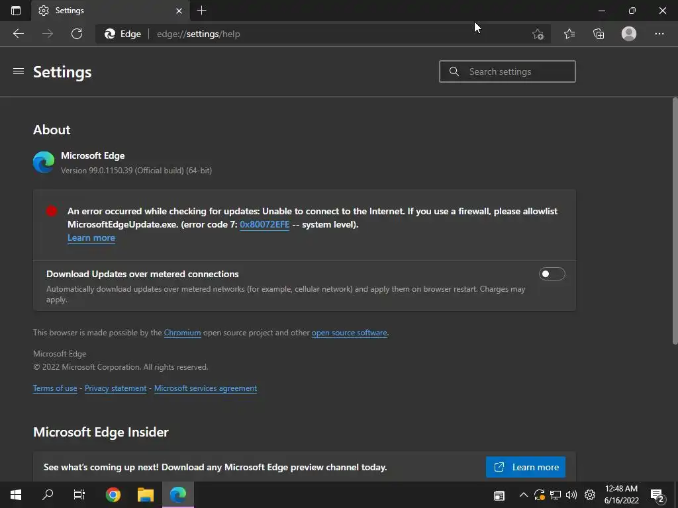Open the vertical tabs actions menu icon
The image size is (678, 508).
(16, 11)
